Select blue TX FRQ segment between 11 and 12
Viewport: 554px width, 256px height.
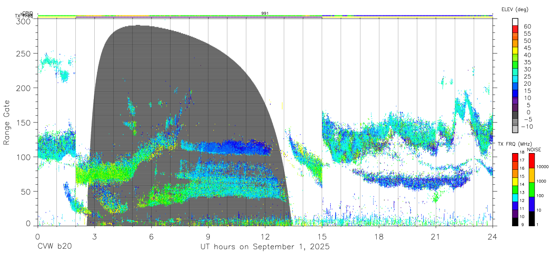pyautogui.click(x=515, y=205)
